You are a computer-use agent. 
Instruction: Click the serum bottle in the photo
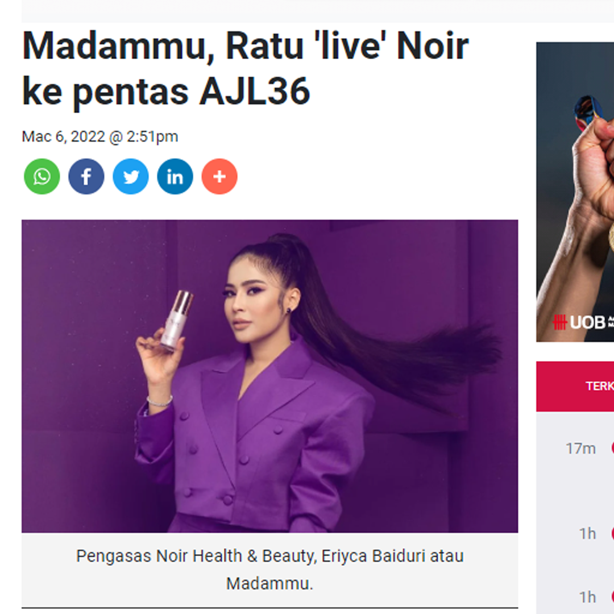click(176, 319)
